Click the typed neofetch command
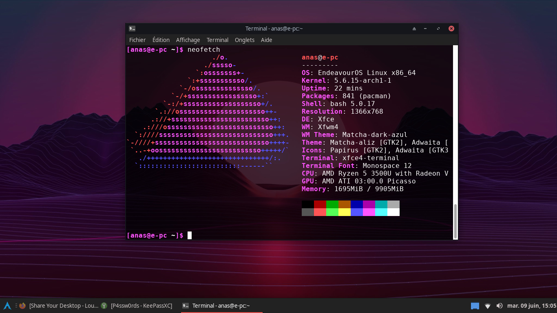Screen dimensions: 557x313 204,49
